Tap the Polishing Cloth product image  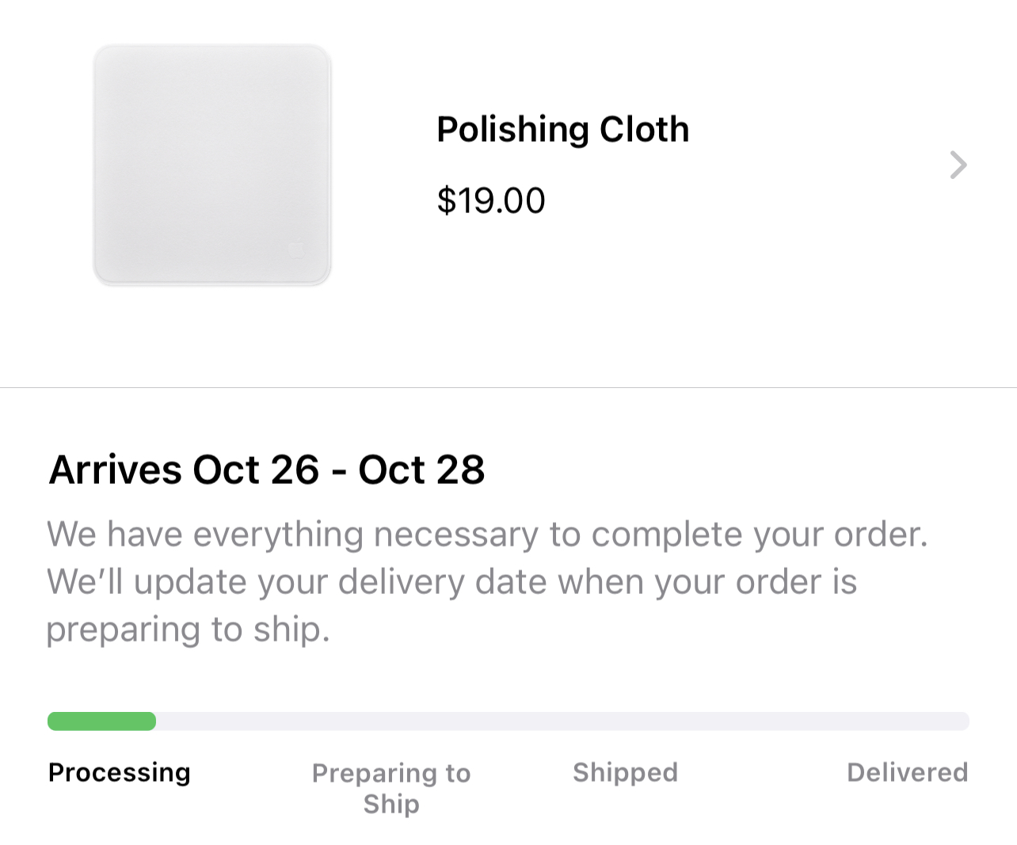(x=212, y=165)
